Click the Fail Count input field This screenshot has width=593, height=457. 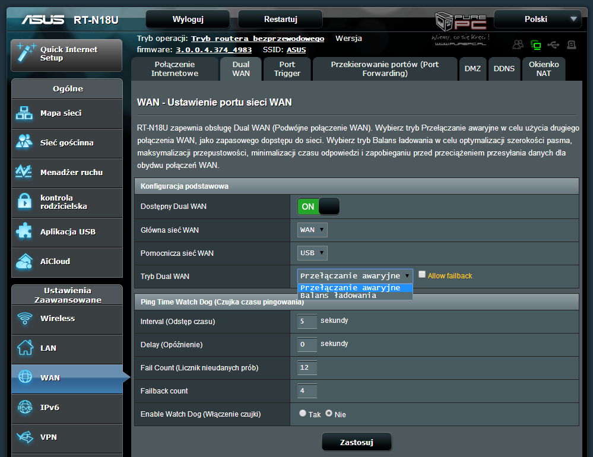click(307, 367)
